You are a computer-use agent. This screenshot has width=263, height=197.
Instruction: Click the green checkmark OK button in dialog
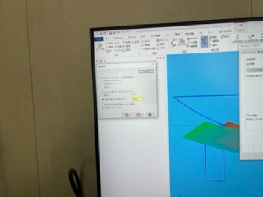pyautogui.click(x=127, y=114)
